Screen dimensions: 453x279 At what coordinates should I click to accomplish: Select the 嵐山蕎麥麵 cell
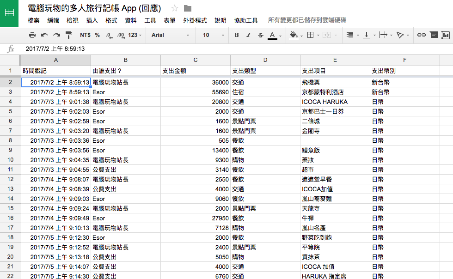point(335,199)
